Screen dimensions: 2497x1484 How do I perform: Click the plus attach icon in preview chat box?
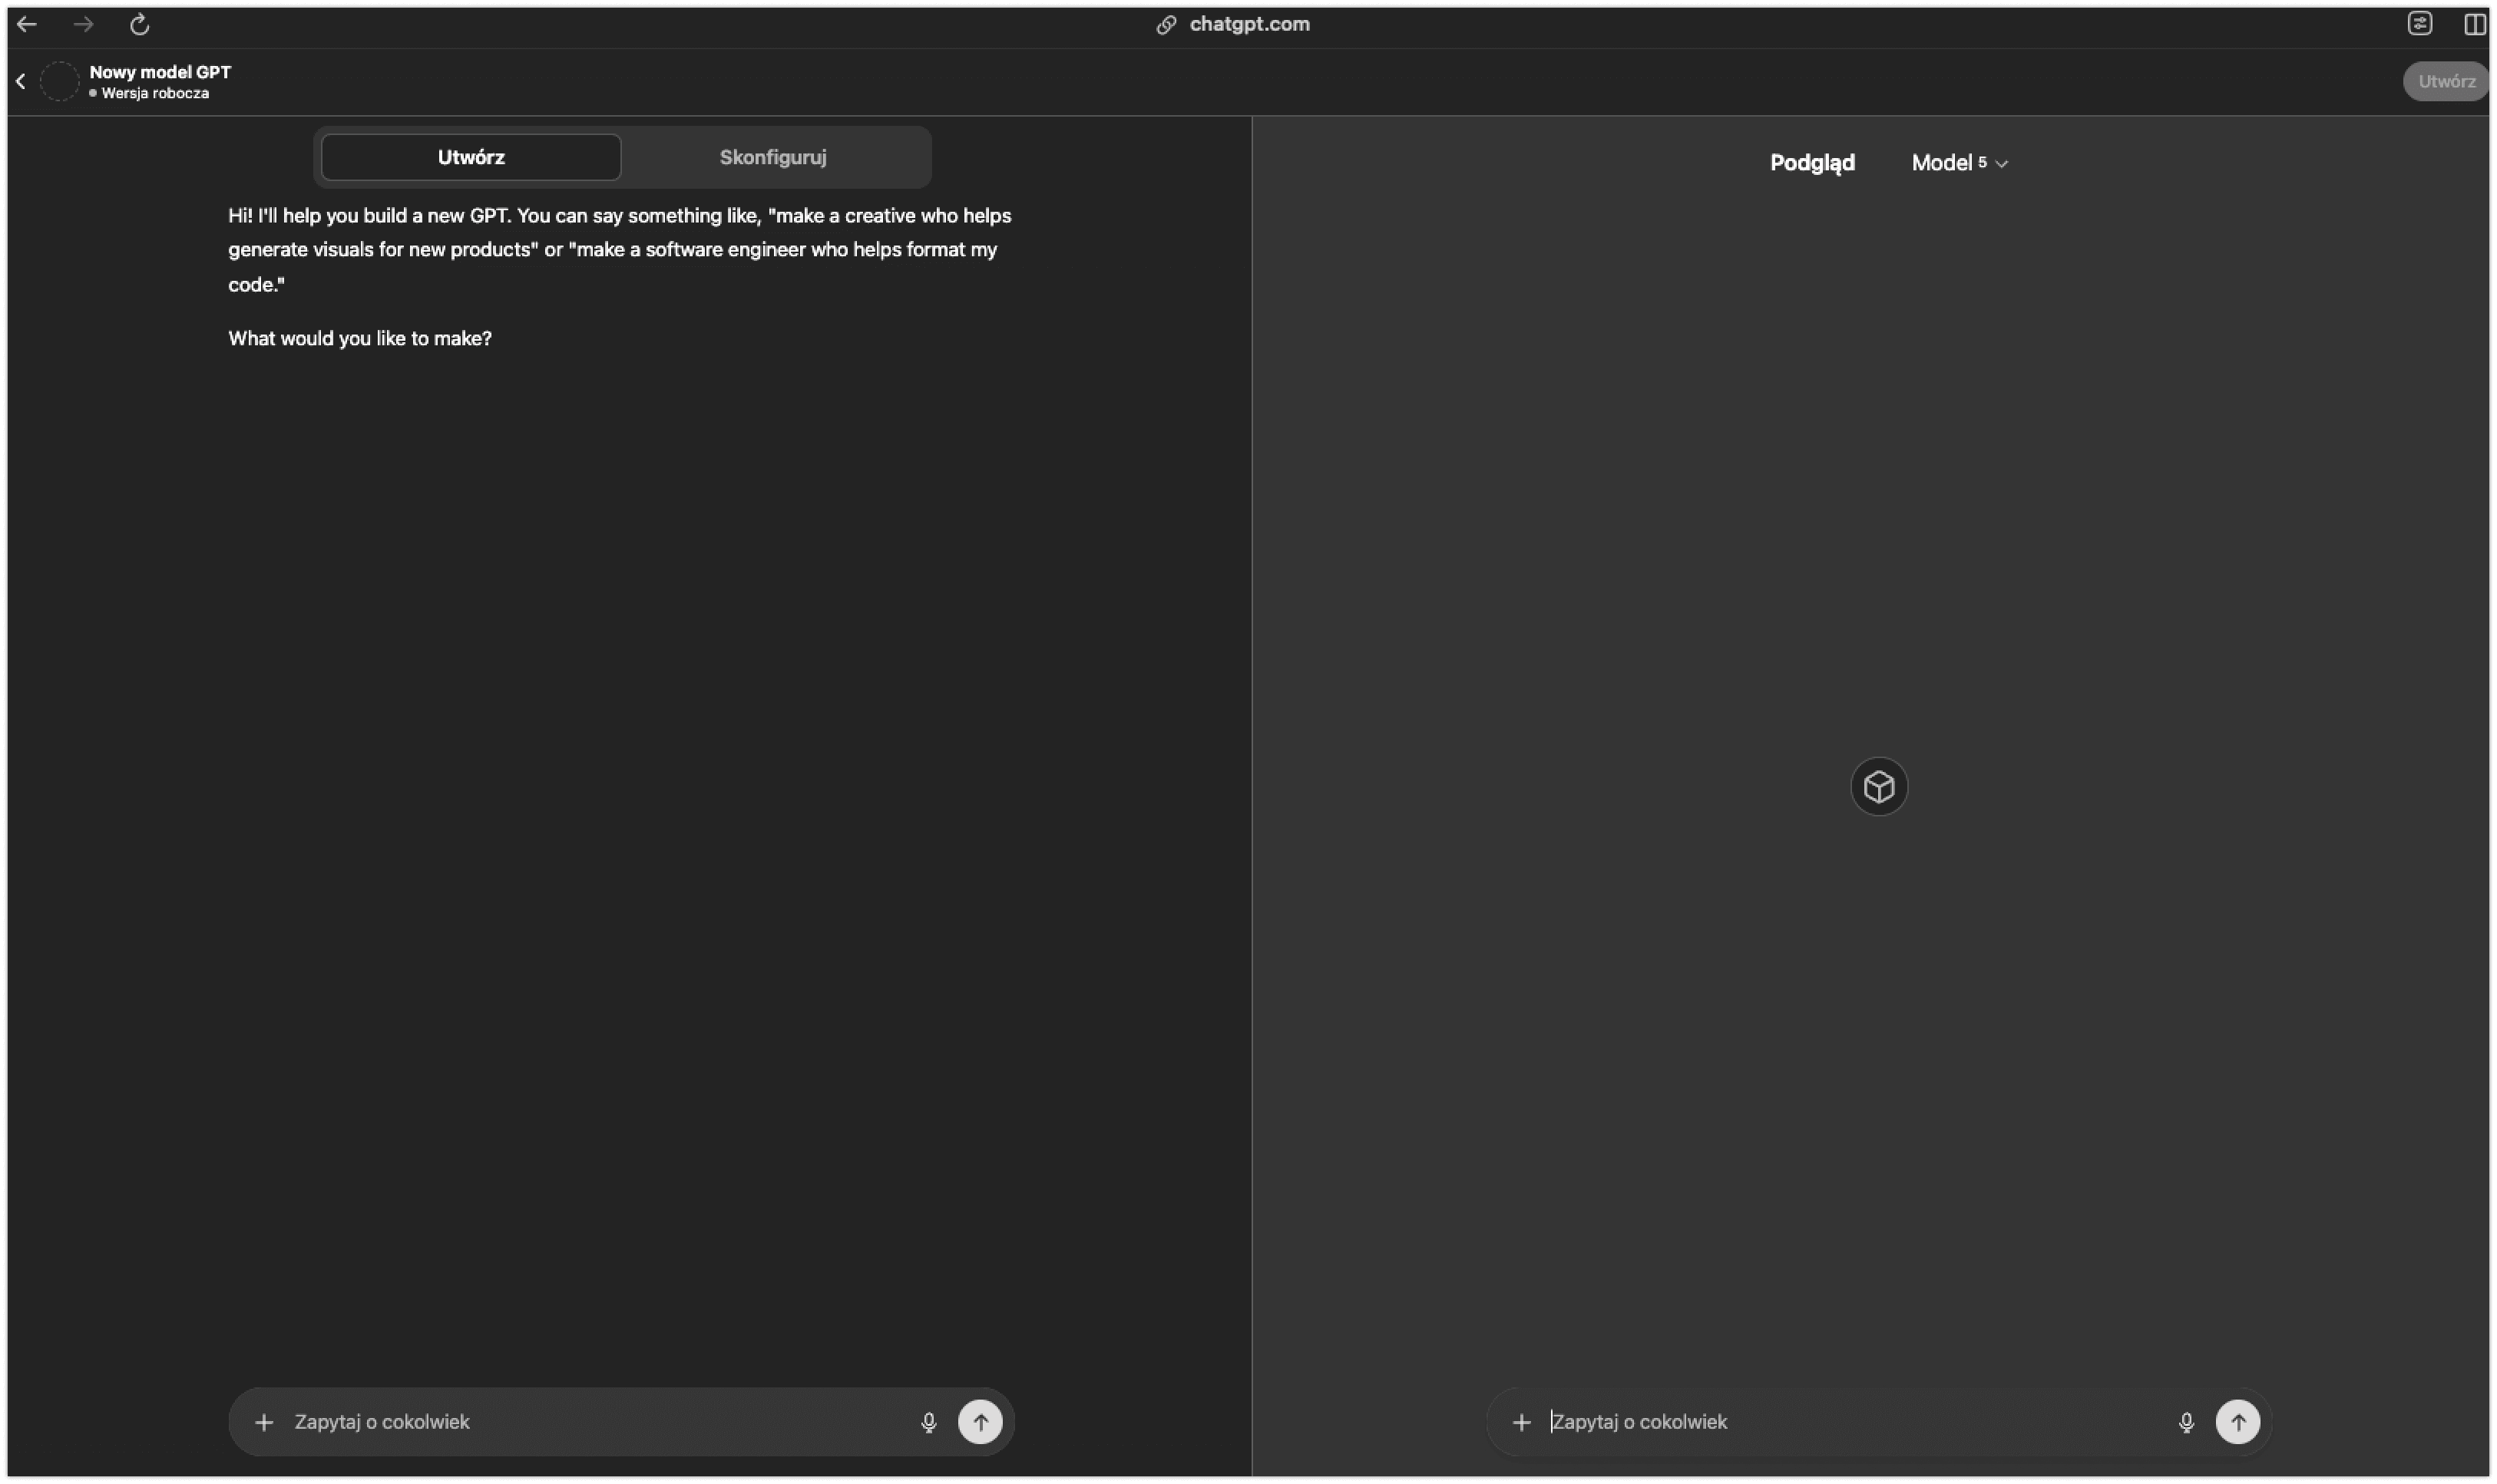(x=1522, y=1422)
